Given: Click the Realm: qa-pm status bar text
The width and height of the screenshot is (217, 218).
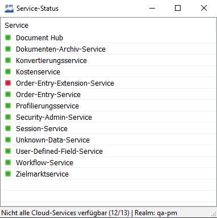Looking at the screenshot, I should (156, 213).
